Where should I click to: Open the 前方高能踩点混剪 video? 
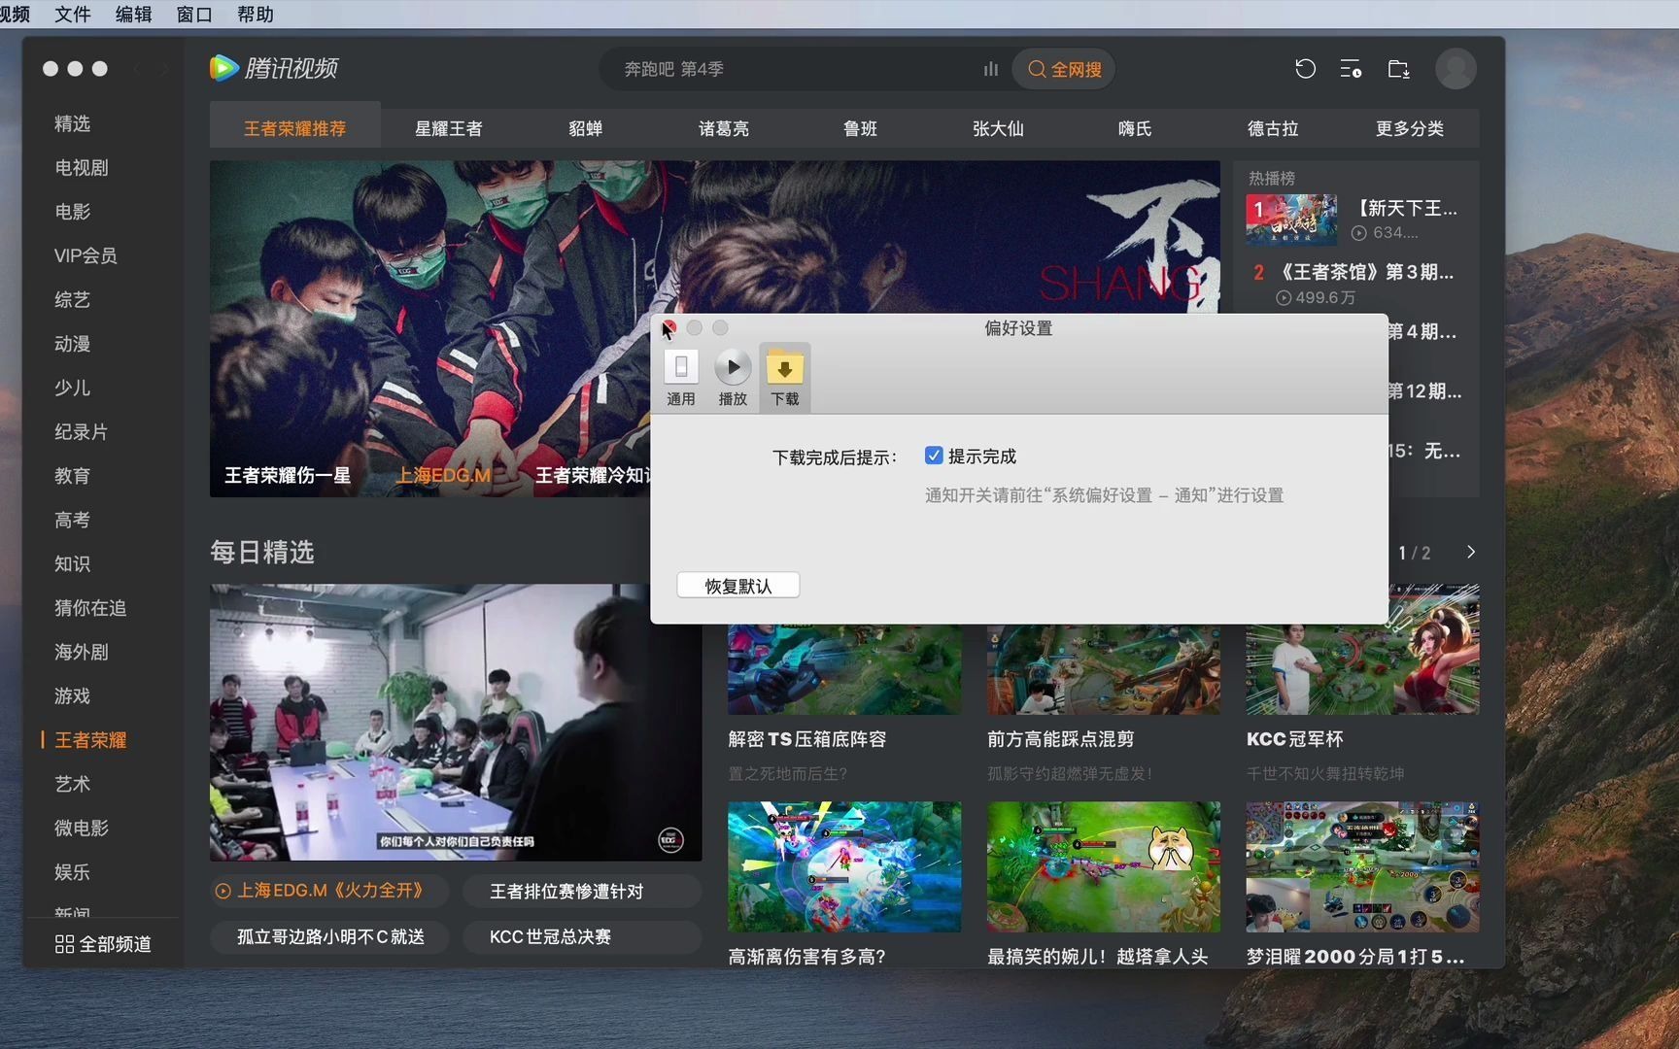[1104, 670]
